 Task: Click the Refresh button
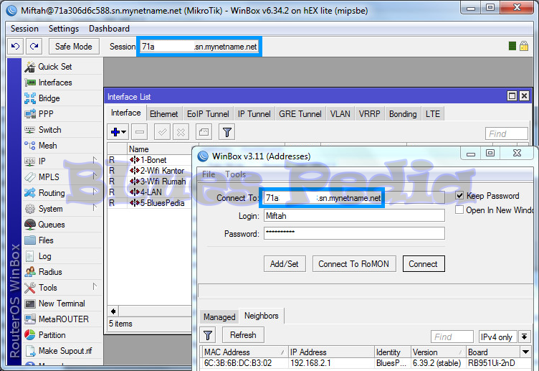click(x=243, y=335)
